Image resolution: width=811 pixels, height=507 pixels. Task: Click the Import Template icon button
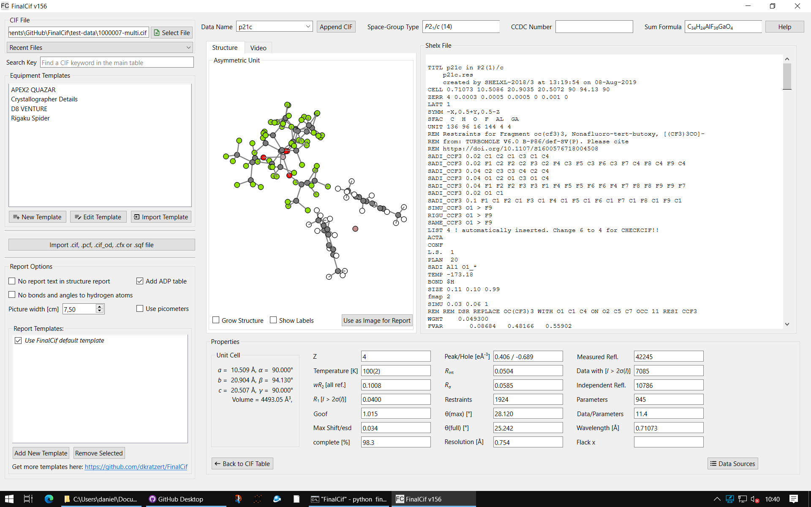(x=137, y=217)
